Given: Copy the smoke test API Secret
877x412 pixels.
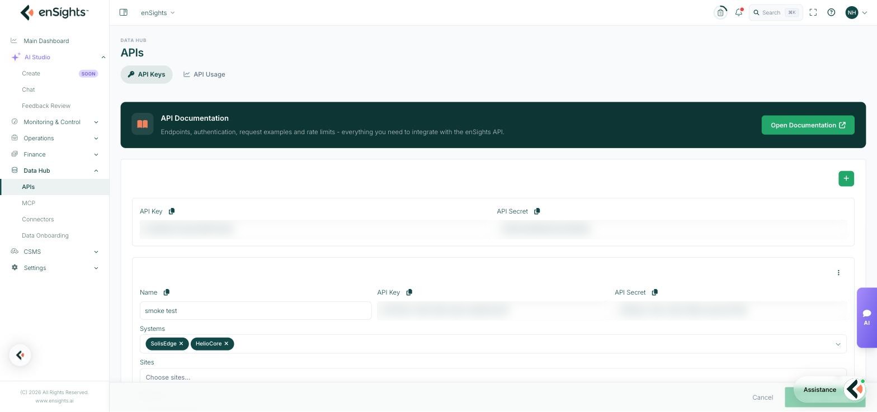Looking at the screenshot, I should (655, 292).
